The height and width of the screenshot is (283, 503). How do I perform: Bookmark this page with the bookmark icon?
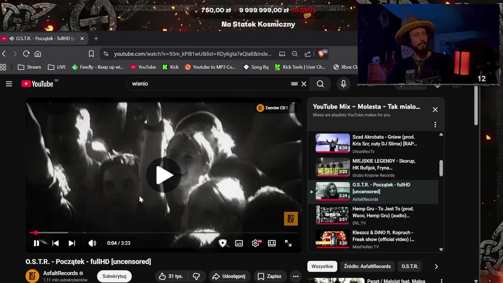pyautogui.click(x=91, y=54)
